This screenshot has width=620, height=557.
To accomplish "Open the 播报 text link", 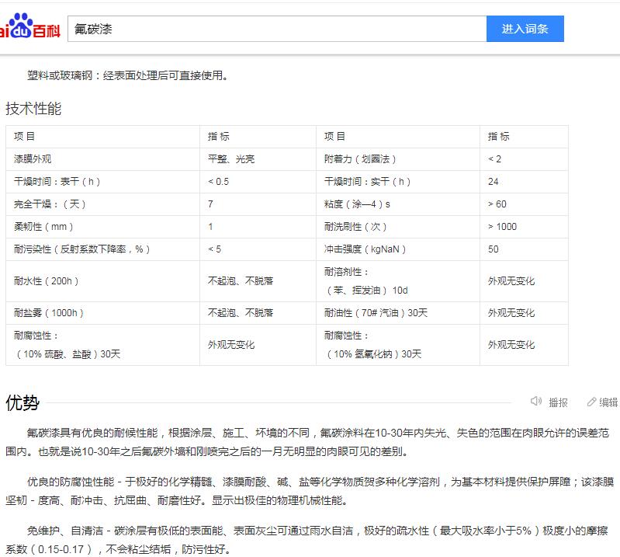I will point(558,402).
